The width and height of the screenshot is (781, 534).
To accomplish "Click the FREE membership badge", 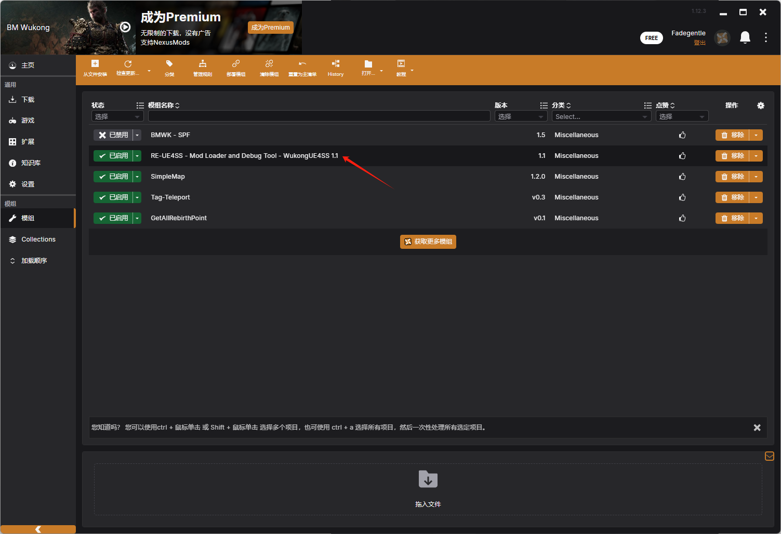I will (652, 38).
